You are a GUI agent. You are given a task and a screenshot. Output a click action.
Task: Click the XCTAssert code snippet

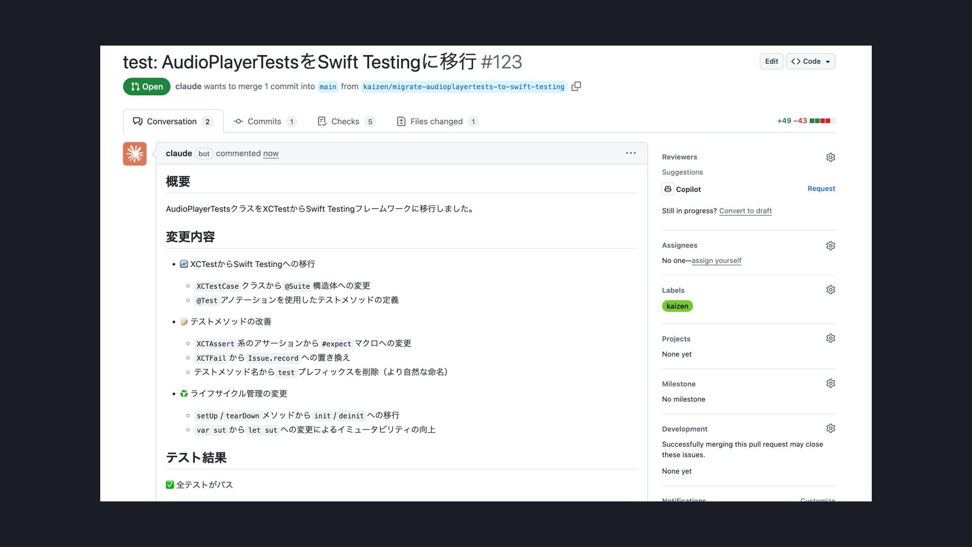tap(215, 344)
